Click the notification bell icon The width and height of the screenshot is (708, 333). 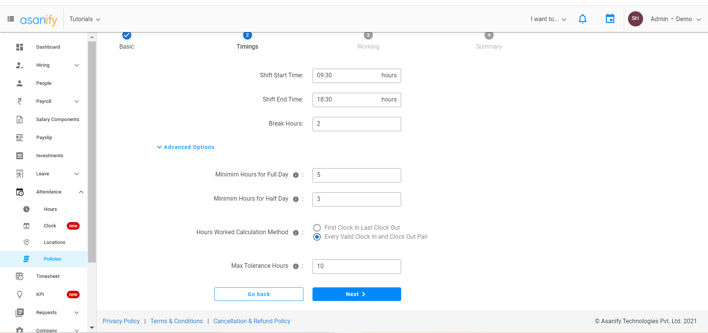[582, 19]
